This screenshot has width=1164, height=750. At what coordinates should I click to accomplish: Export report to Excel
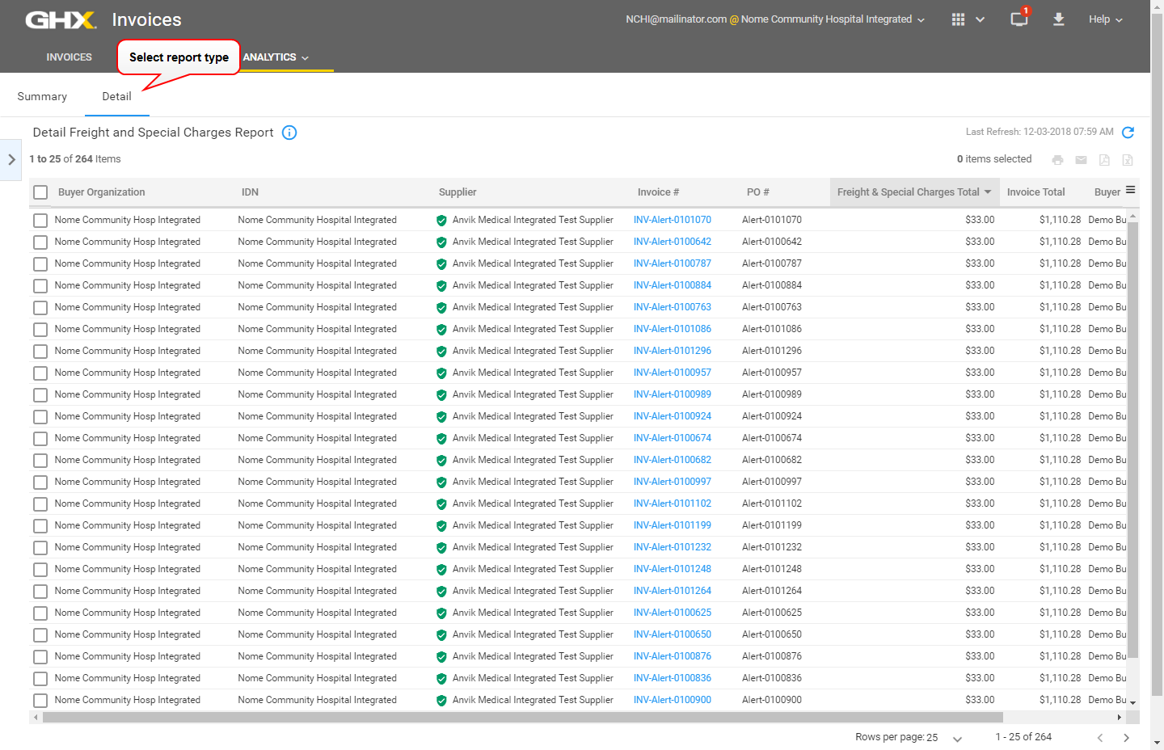click(x=1128, y=160)
